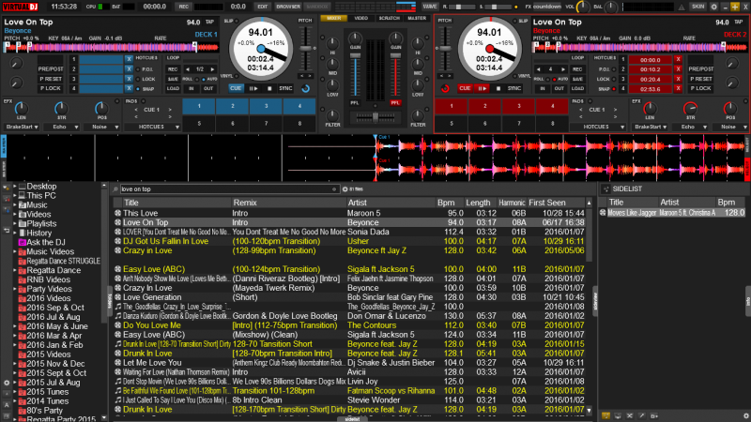Click deck 2 CUE button
Screen dimensions: 751x422
coord(465,88)
